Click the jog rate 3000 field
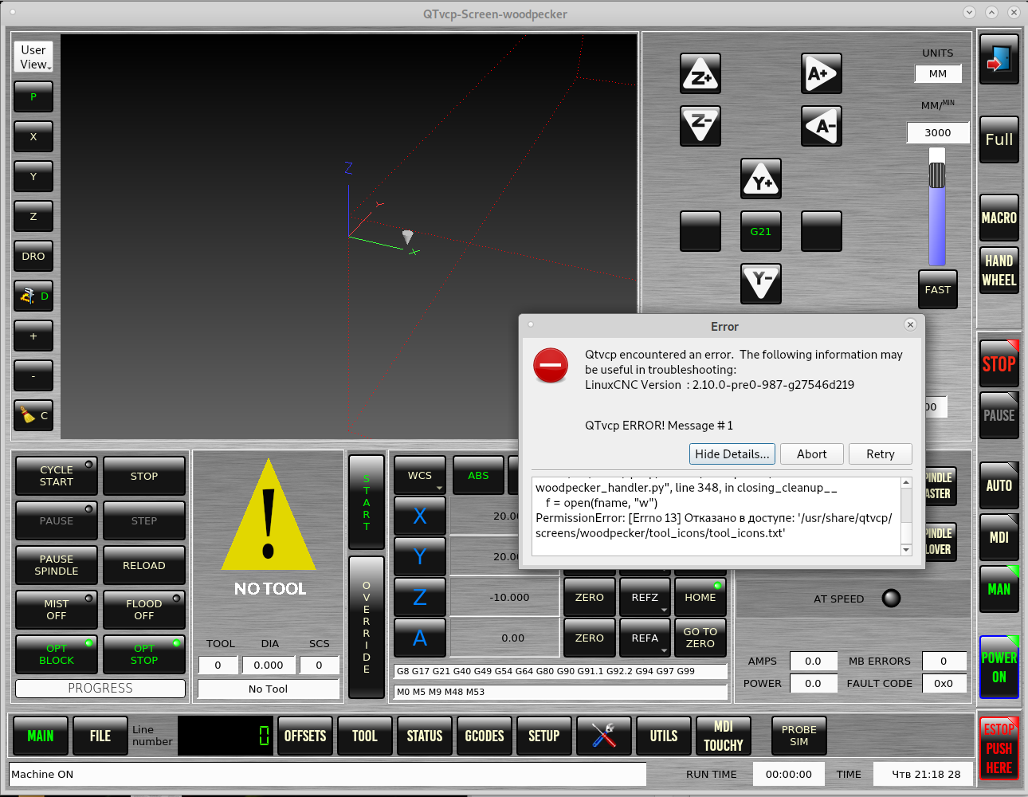The height and width of the screenshot is (797, 1028). point(938,132)
